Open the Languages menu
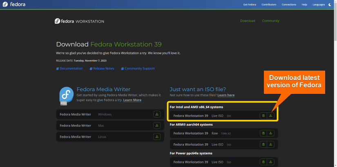Screen dimensions: 337x167 click(x=319, y=4)
